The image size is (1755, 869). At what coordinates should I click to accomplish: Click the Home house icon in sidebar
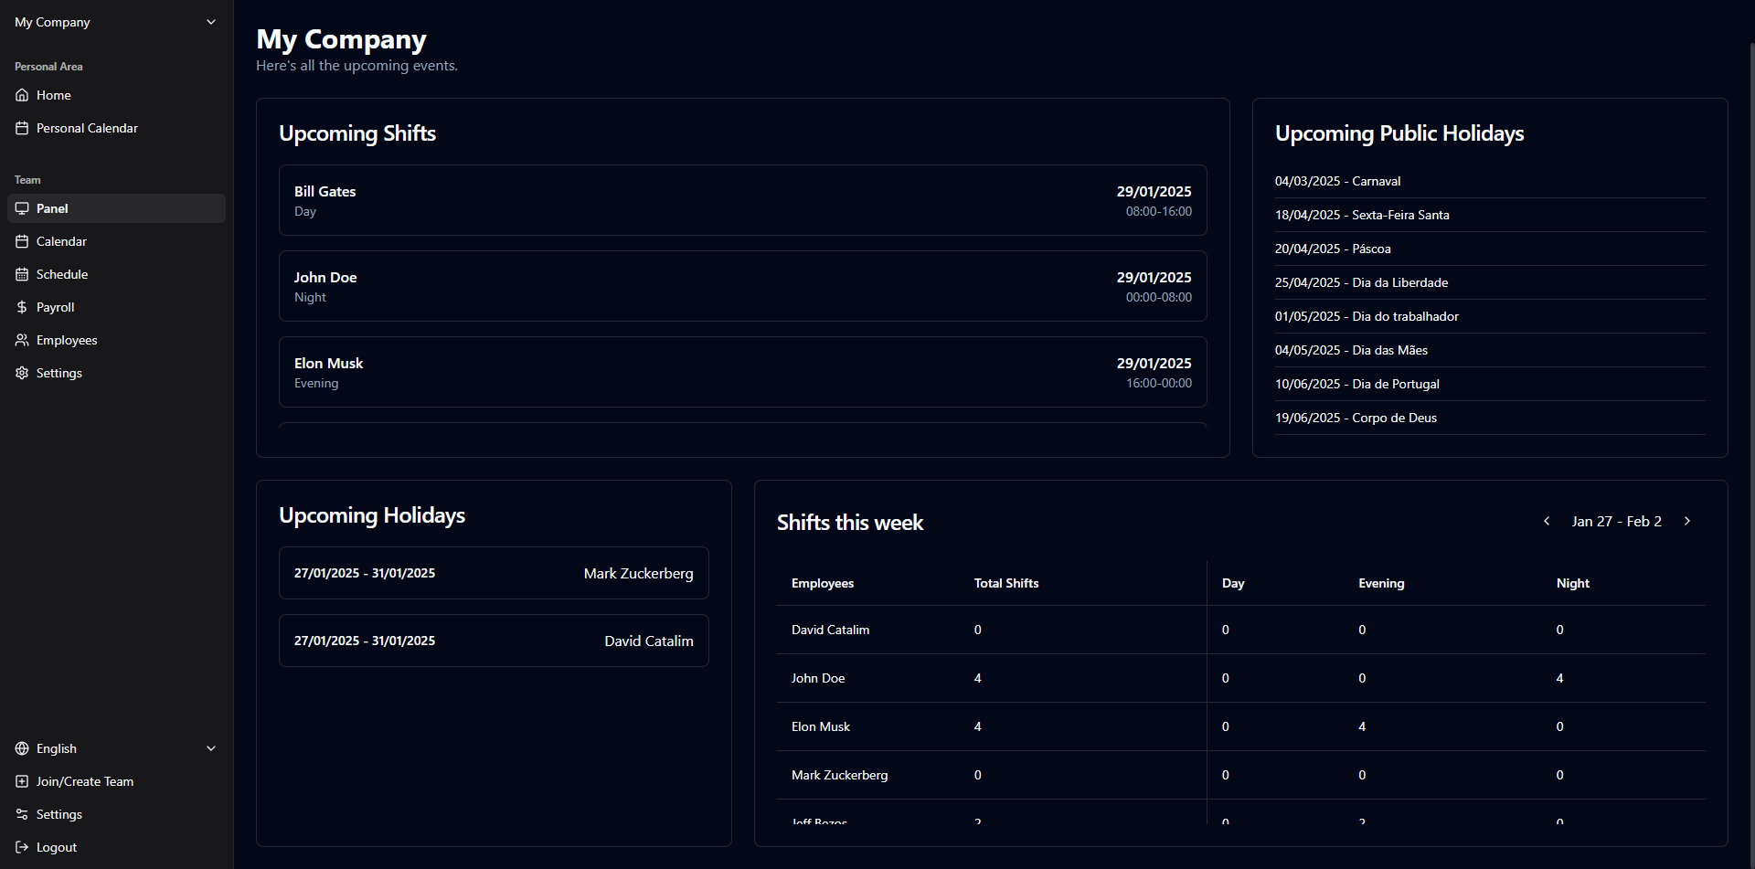click(22, 95)
